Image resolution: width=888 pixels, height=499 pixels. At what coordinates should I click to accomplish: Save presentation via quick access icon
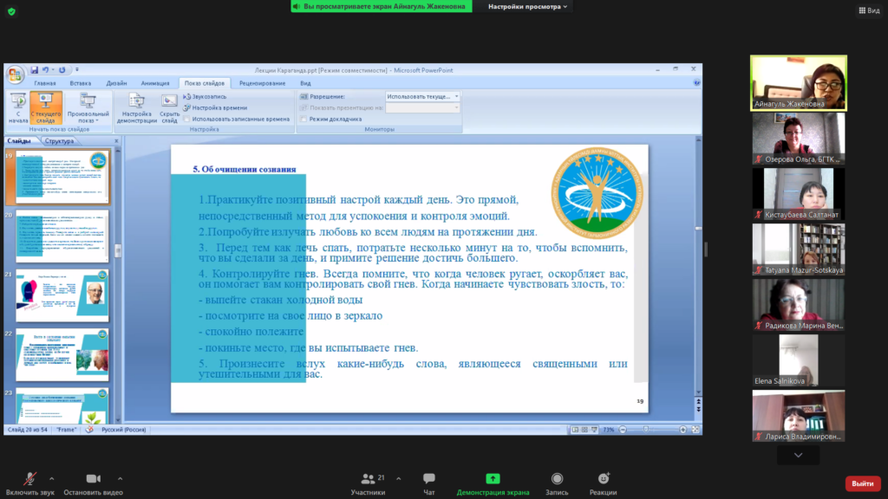click(35, 69)
